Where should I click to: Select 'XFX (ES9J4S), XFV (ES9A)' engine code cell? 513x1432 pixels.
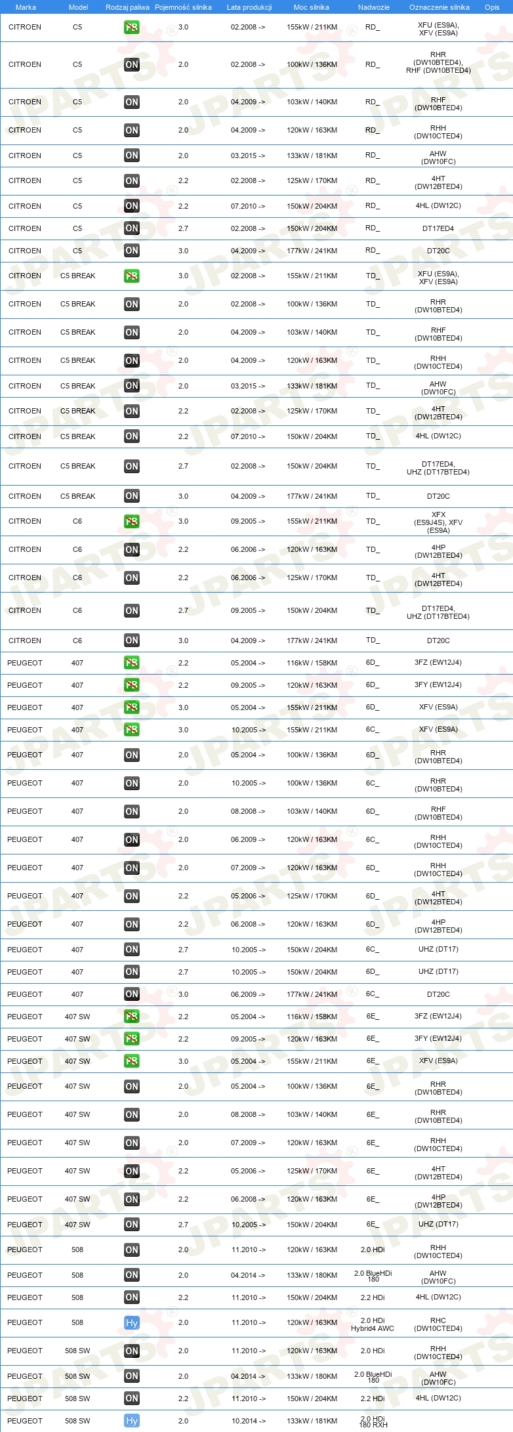pyautogui.click(x=438, y=522)
